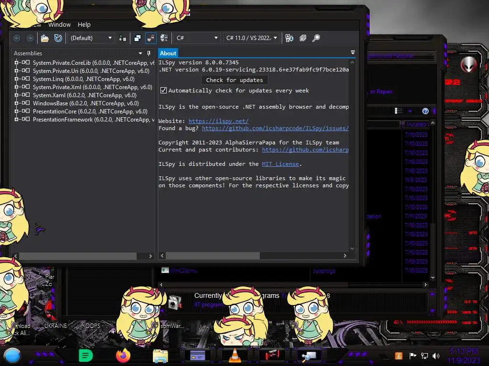Open the Assemblies panel options arrow

coord(140,53)
